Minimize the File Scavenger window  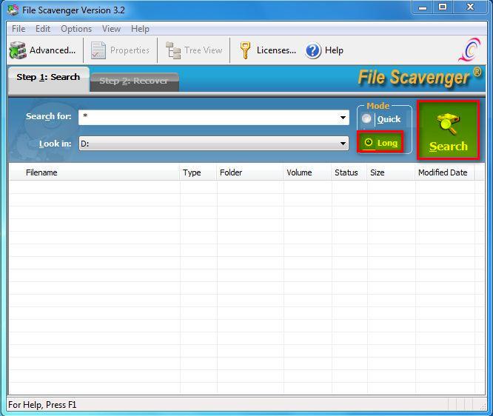point(423,7)
